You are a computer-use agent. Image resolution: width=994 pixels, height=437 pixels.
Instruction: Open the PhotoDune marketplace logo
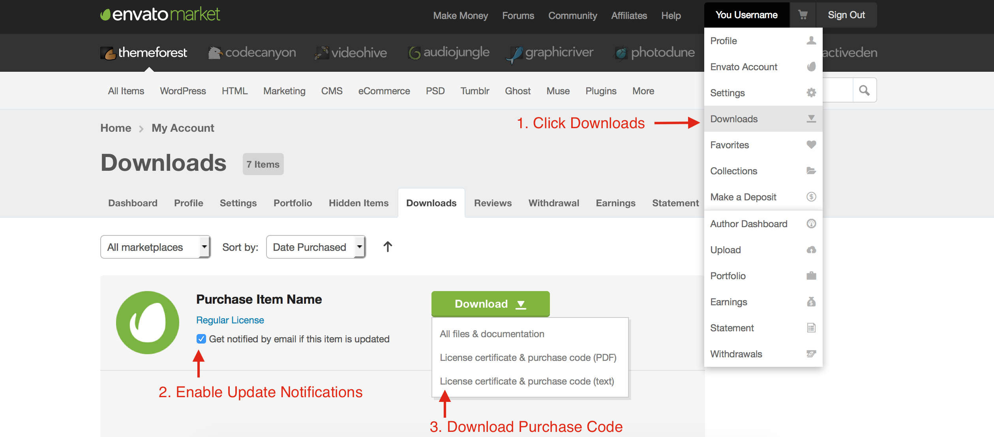click(x=655, y=52)
